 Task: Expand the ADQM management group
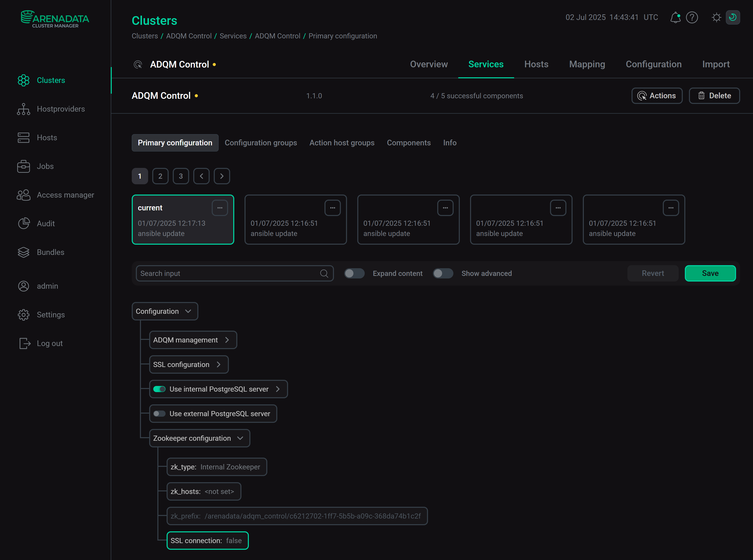(227, 340)
